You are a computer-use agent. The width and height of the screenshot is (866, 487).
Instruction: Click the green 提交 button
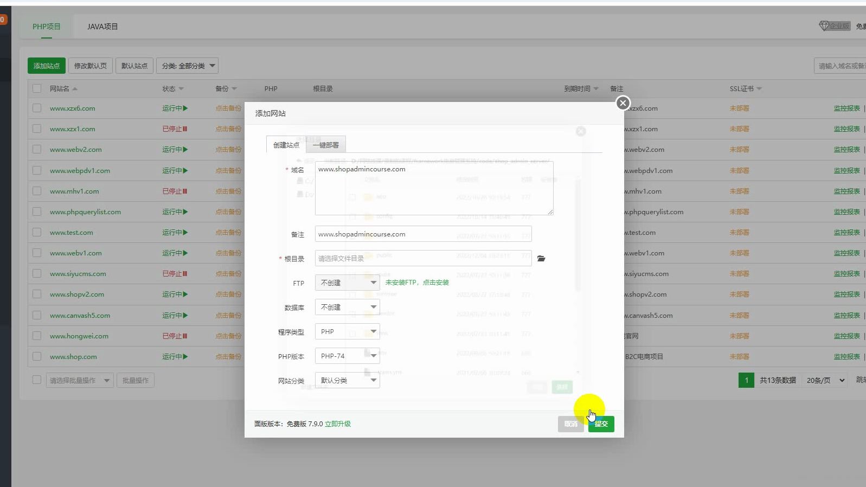click(601, 424)
